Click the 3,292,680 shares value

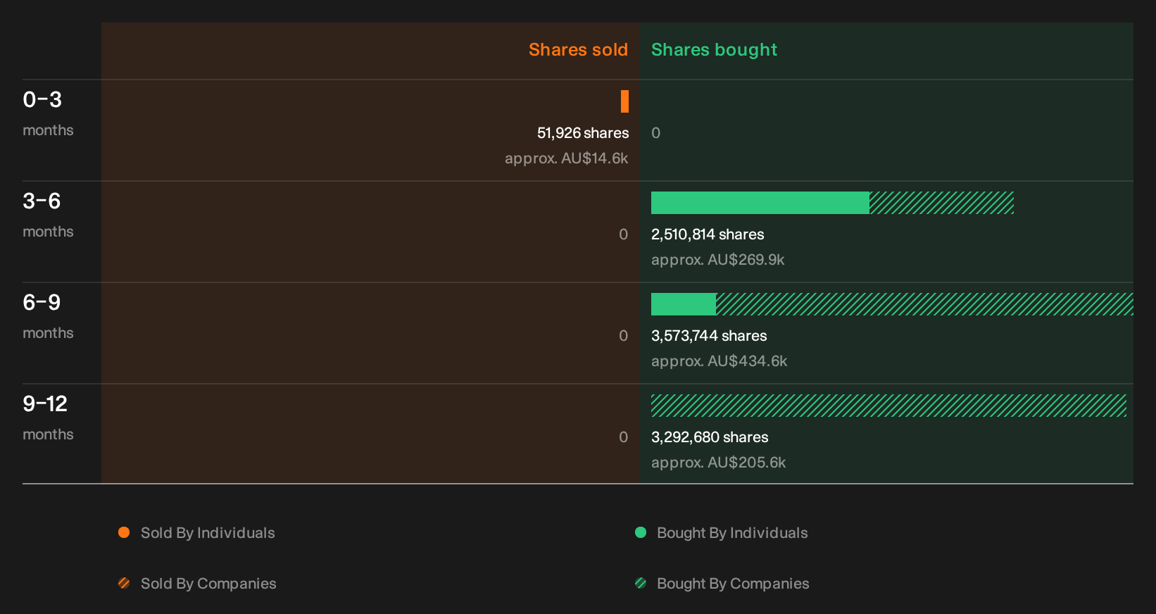(710, 437)
